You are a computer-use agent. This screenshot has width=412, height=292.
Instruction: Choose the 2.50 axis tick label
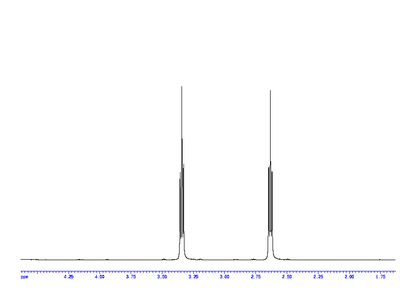coord(287,277)
